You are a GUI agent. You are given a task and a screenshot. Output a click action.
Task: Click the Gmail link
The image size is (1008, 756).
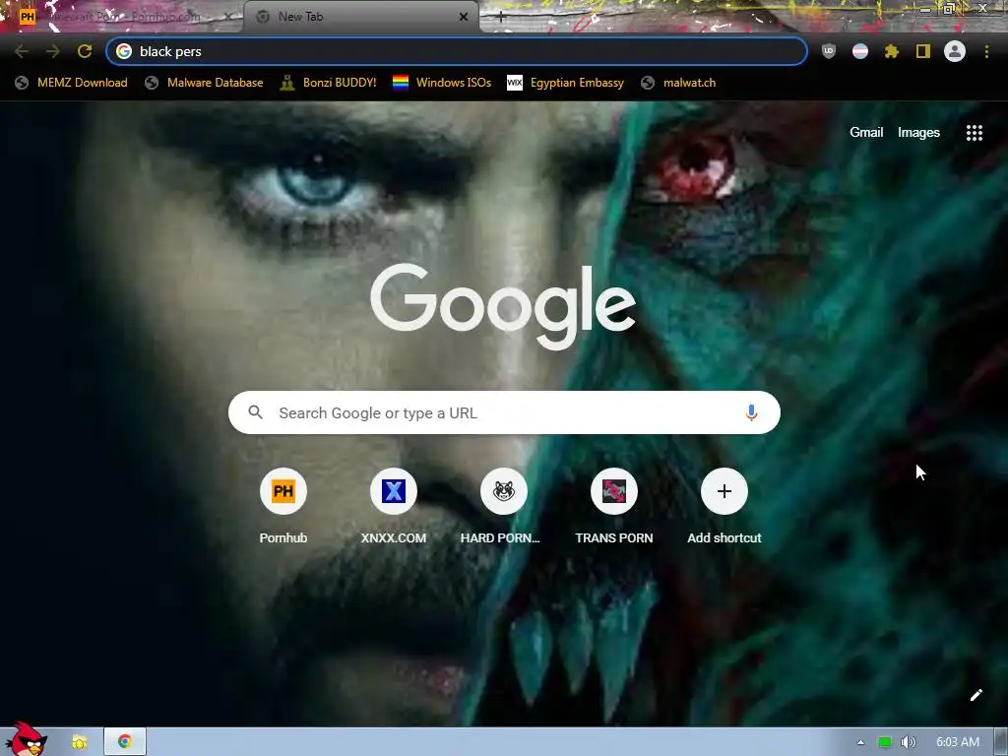tap(866, 133)
